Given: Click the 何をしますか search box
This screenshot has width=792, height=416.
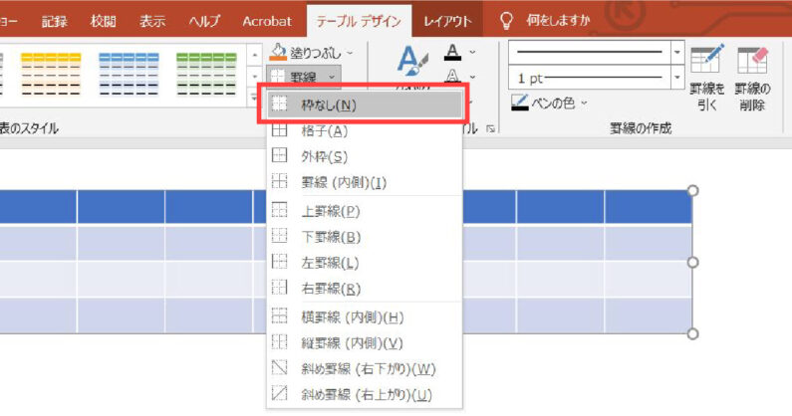Looking at the screenshot, I should coord(558,20).
